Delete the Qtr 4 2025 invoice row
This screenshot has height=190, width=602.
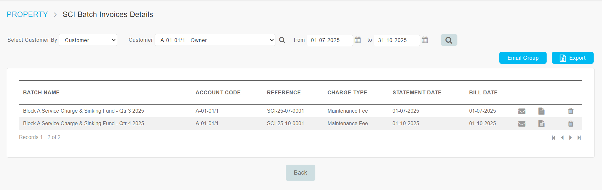571,124
